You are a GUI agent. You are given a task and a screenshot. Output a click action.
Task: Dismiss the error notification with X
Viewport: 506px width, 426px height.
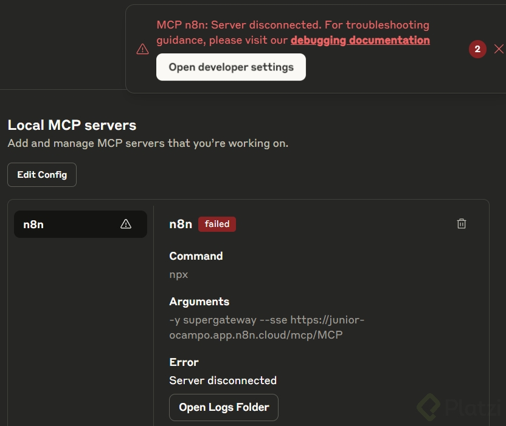click(499, 49)
